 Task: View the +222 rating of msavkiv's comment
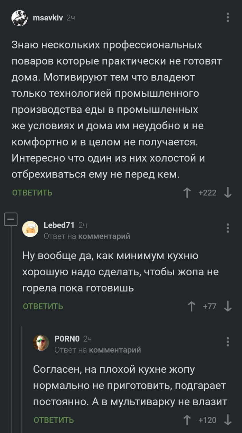(x=207, y=192)
